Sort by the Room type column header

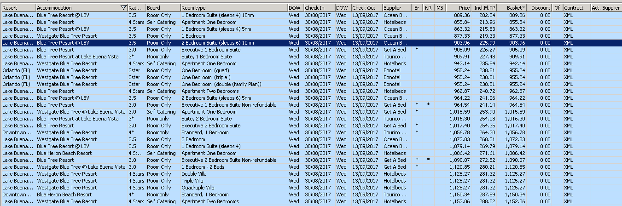pyautogui.click(x=234, y=8)
